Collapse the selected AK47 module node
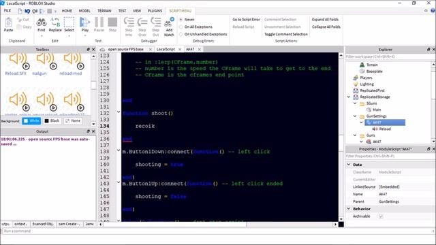Viewport: 436px width, 245px height. (x=362, y=122)
